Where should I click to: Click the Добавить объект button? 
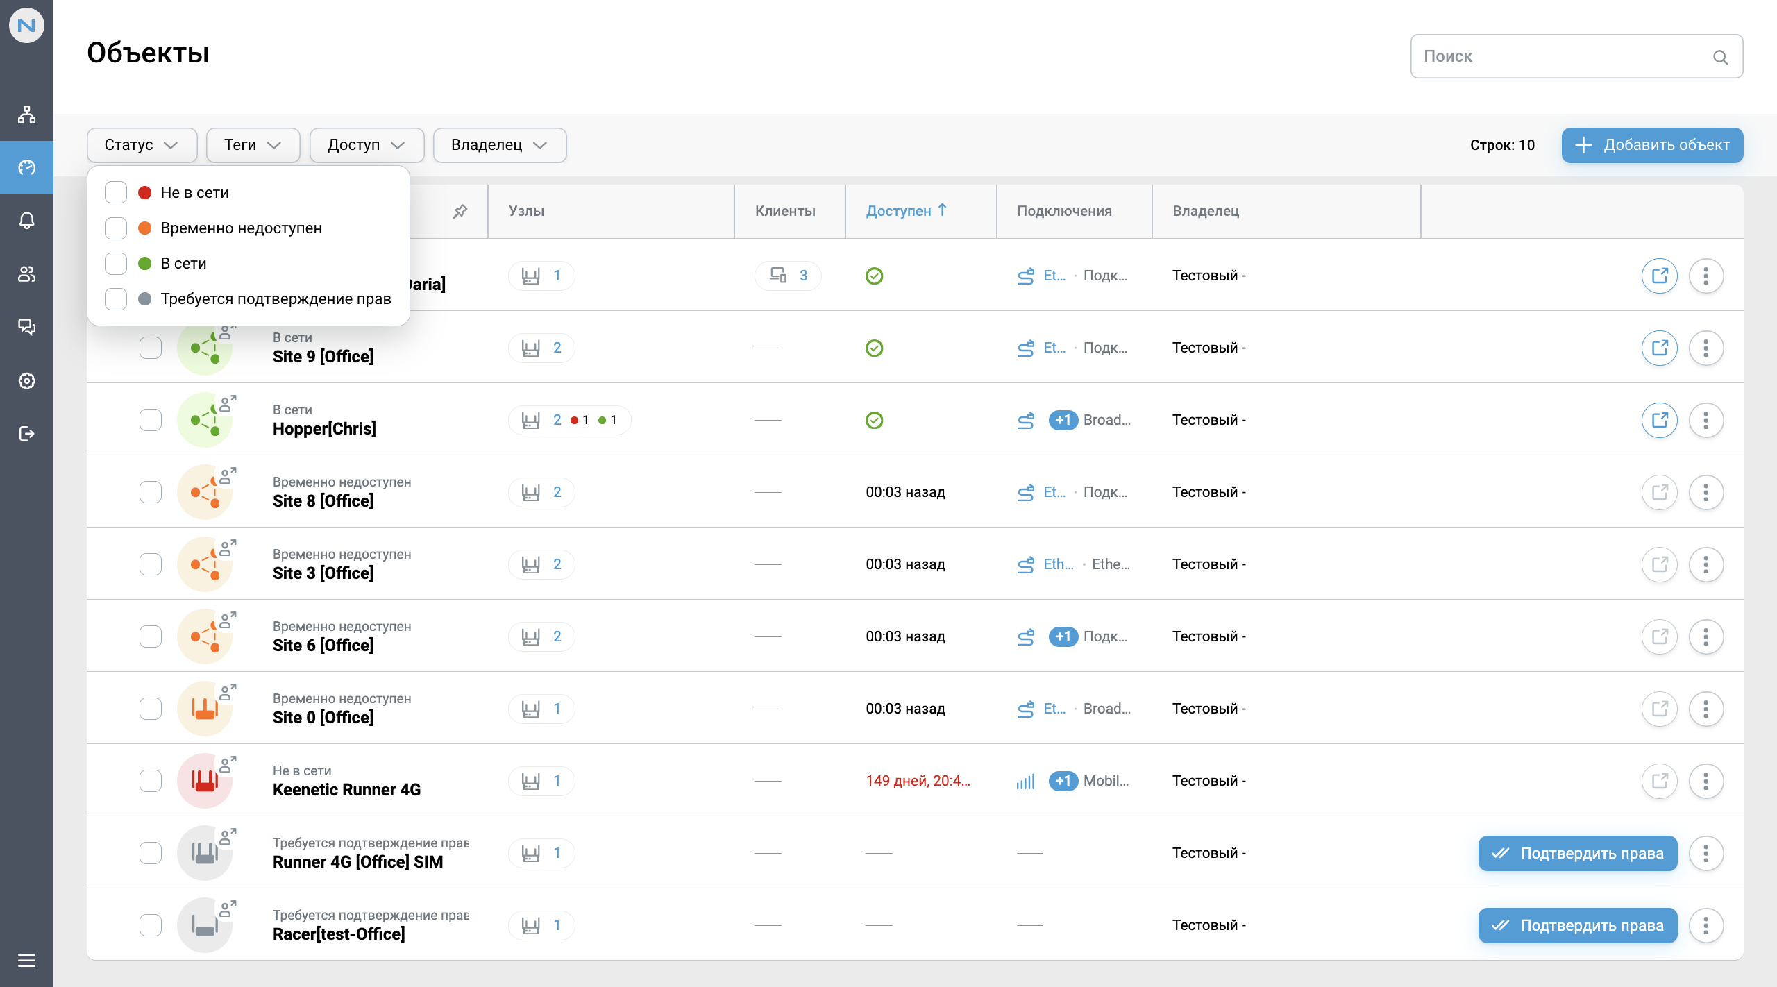(1653, 145)
